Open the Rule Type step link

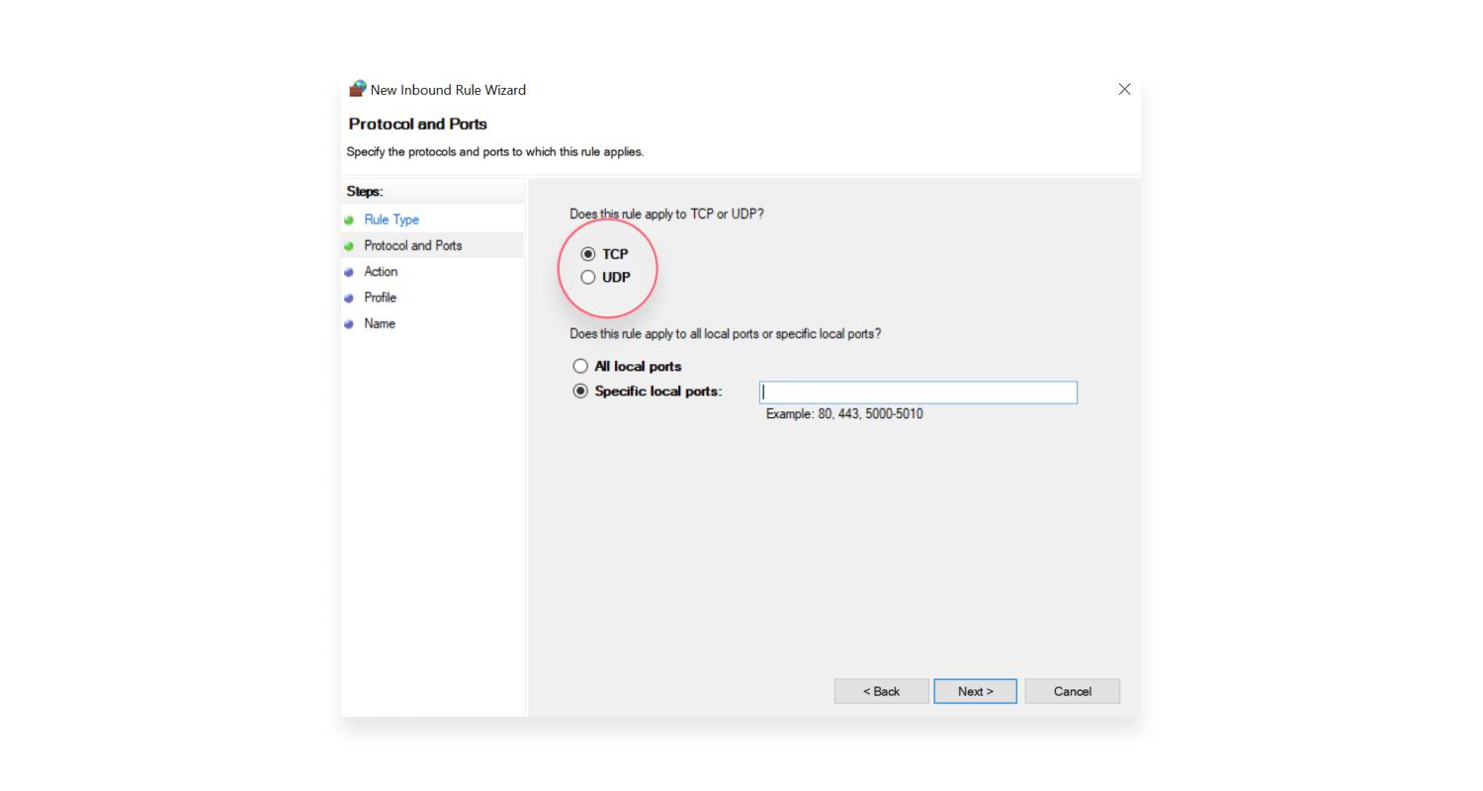392,220
